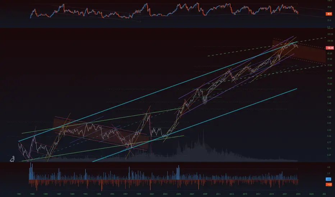Click the 2005 label on time axis
The image size is (335, 197).
178,194
